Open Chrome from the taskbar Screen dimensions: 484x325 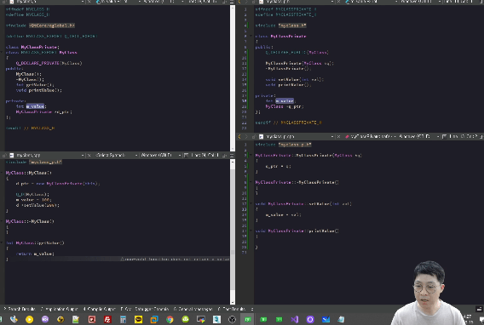click(170, 319)
